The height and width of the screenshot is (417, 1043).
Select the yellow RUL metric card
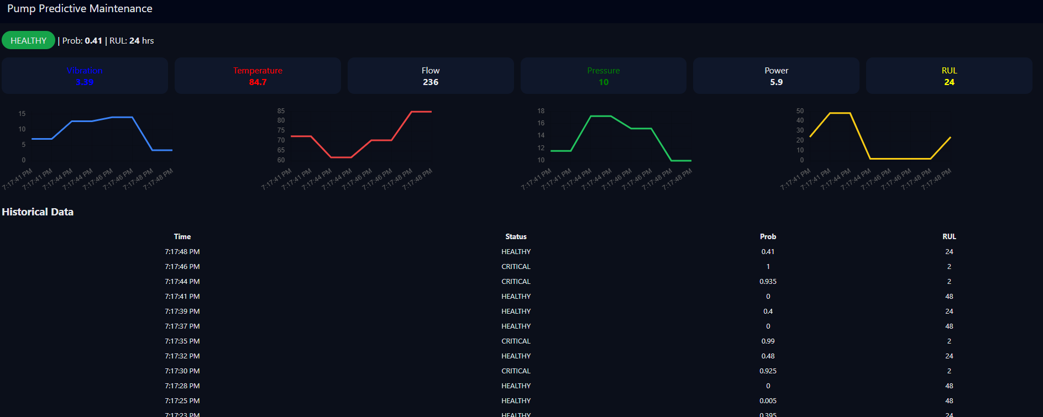click(x=949, y=76)
